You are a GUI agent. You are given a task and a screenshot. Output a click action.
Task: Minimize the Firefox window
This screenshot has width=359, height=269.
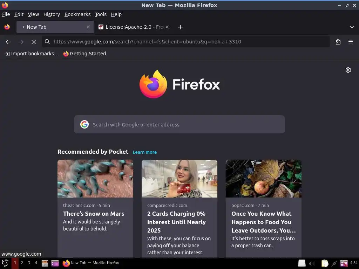[x=340, y=5]
